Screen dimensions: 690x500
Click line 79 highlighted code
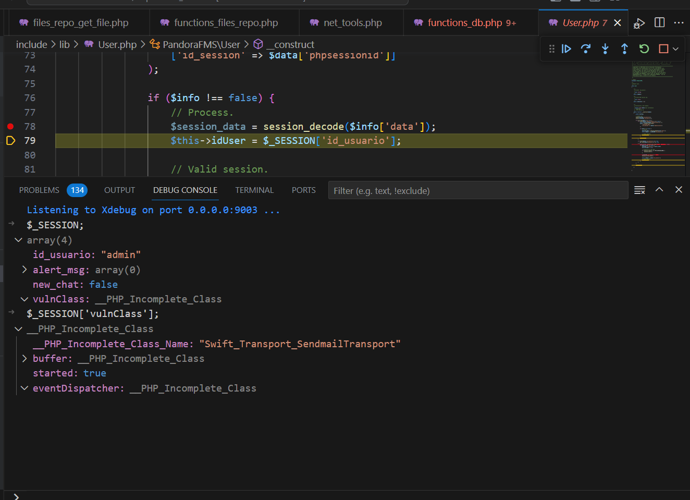click(x=286, y=141)
